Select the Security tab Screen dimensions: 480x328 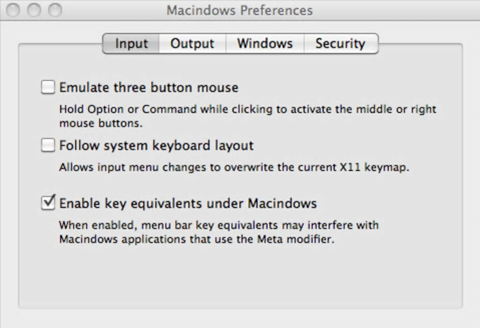point(340,44)
